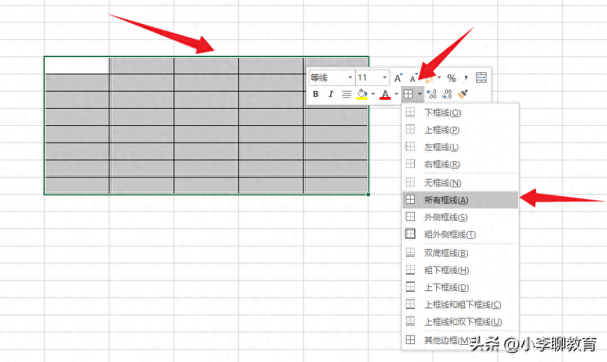Select 所有框线(A) all borders
This screenshot has width=607, height=362.
point(460,200)
